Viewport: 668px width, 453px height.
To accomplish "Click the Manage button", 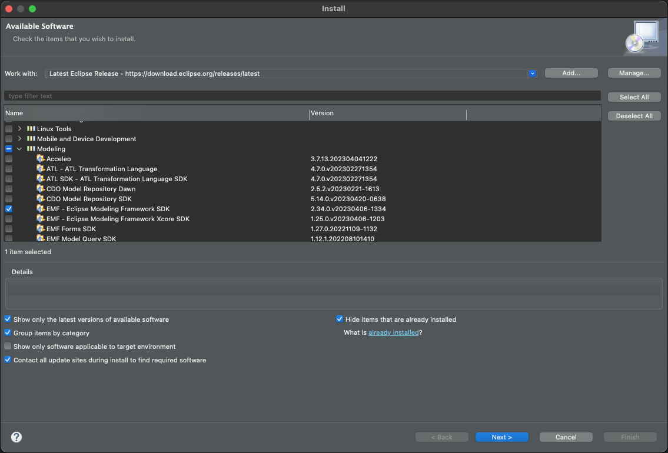I will (x=634, y=72).
